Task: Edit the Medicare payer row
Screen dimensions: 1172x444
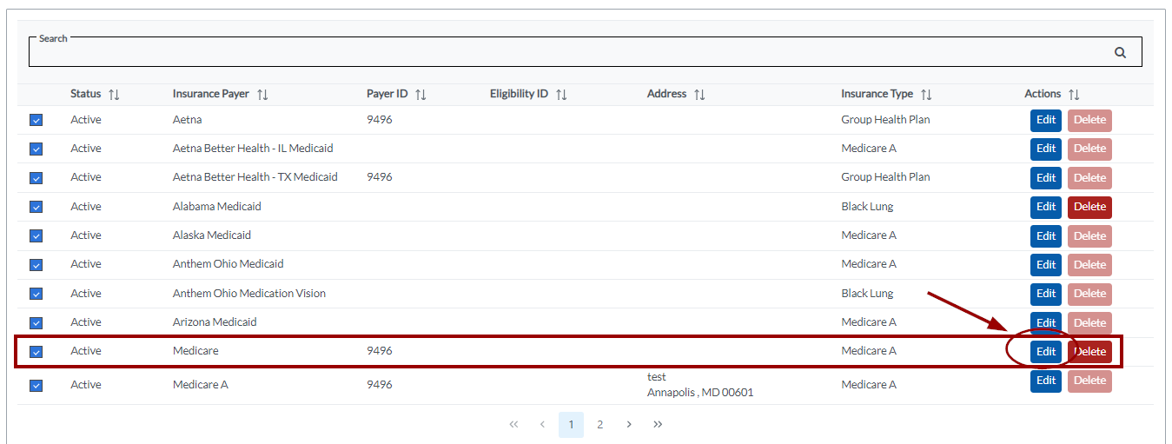Action: click(x=1045, y=352)
